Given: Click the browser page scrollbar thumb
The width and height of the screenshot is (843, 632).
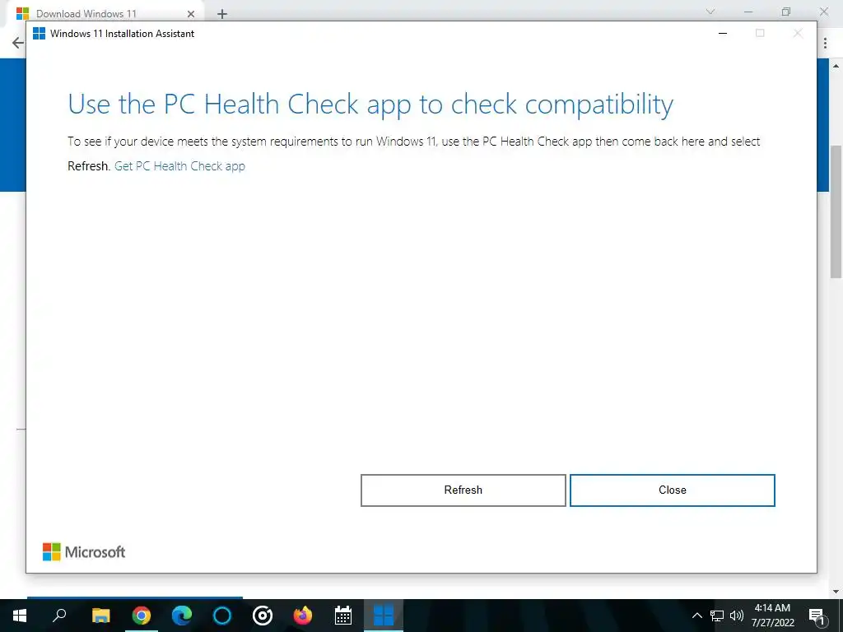Looking at the screenshot, I should point(836,211).
